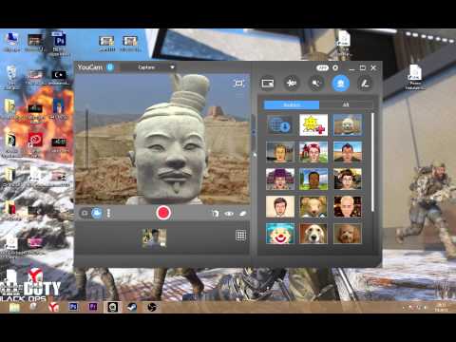This screenshot has height=342, width=456.
Task: Choose the geisha-style woman avatar
Action: (x=348, y=179)
